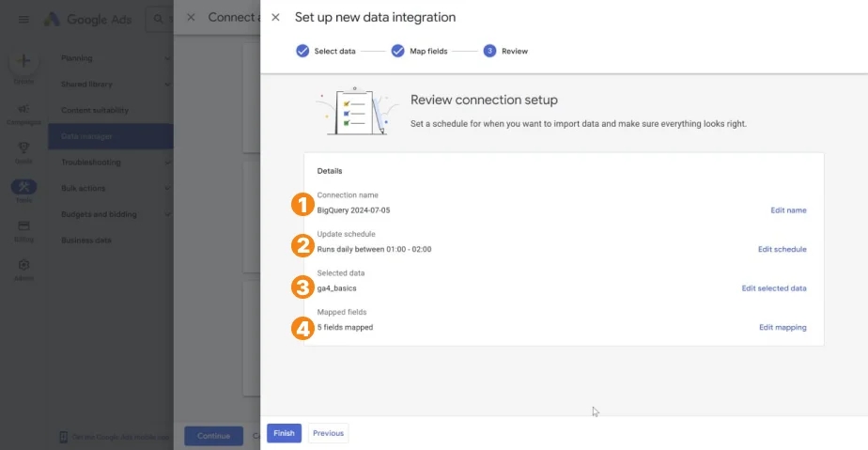Close the Set up new data integration panel
The width and height of the screenshot is (868, 450).
[x=275, y=17]
